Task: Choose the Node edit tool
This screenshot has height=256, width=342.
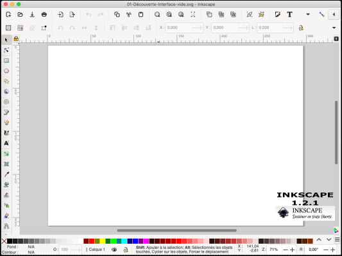Action: click(6, 50)
